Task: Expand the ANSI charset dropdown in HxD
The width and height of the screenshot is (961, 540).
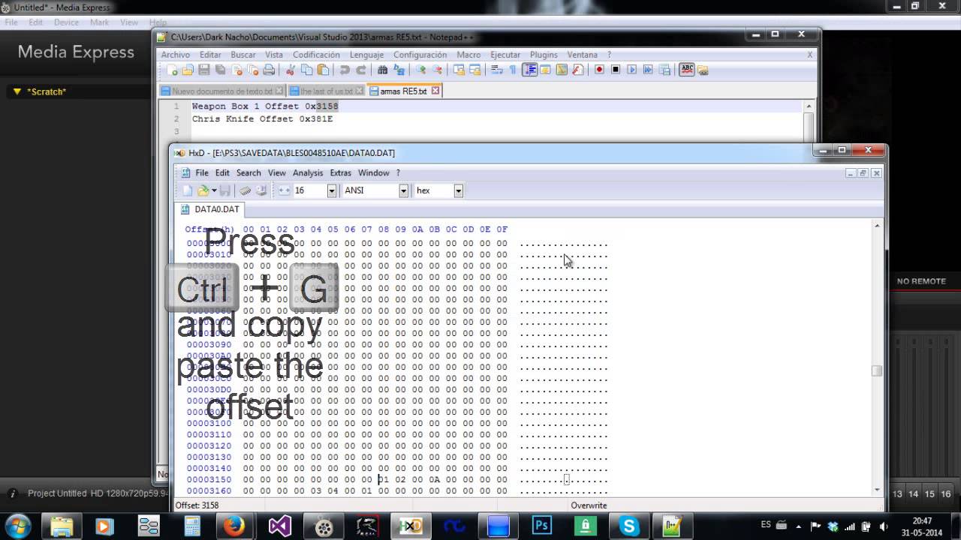Action: point(403,190)
